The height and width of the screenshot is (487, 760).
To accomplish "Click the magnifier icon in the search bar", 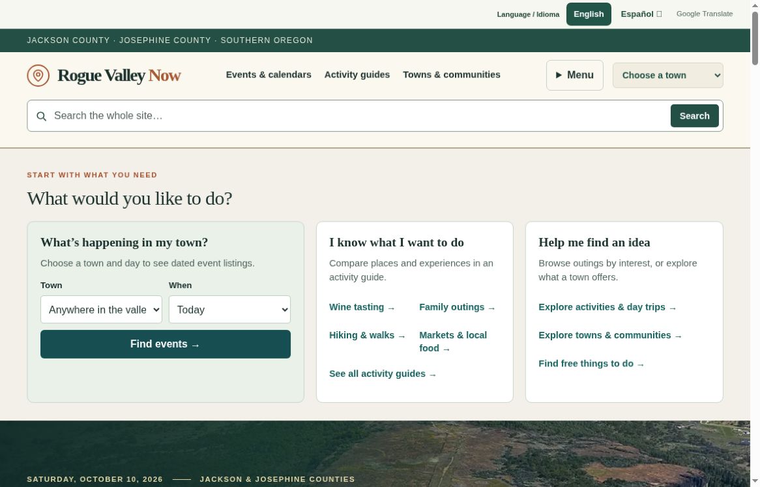I will [x=42, y=116].
